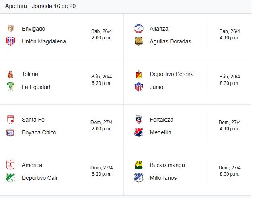Select the Millonarios blue crest

139,178
